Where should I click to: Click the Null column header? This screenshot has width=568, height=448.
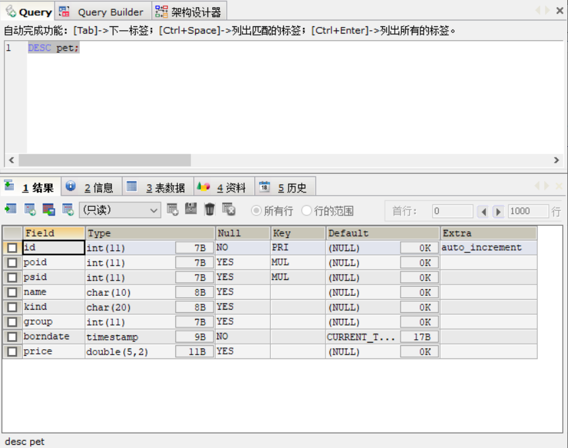click(x=243, y=233)
